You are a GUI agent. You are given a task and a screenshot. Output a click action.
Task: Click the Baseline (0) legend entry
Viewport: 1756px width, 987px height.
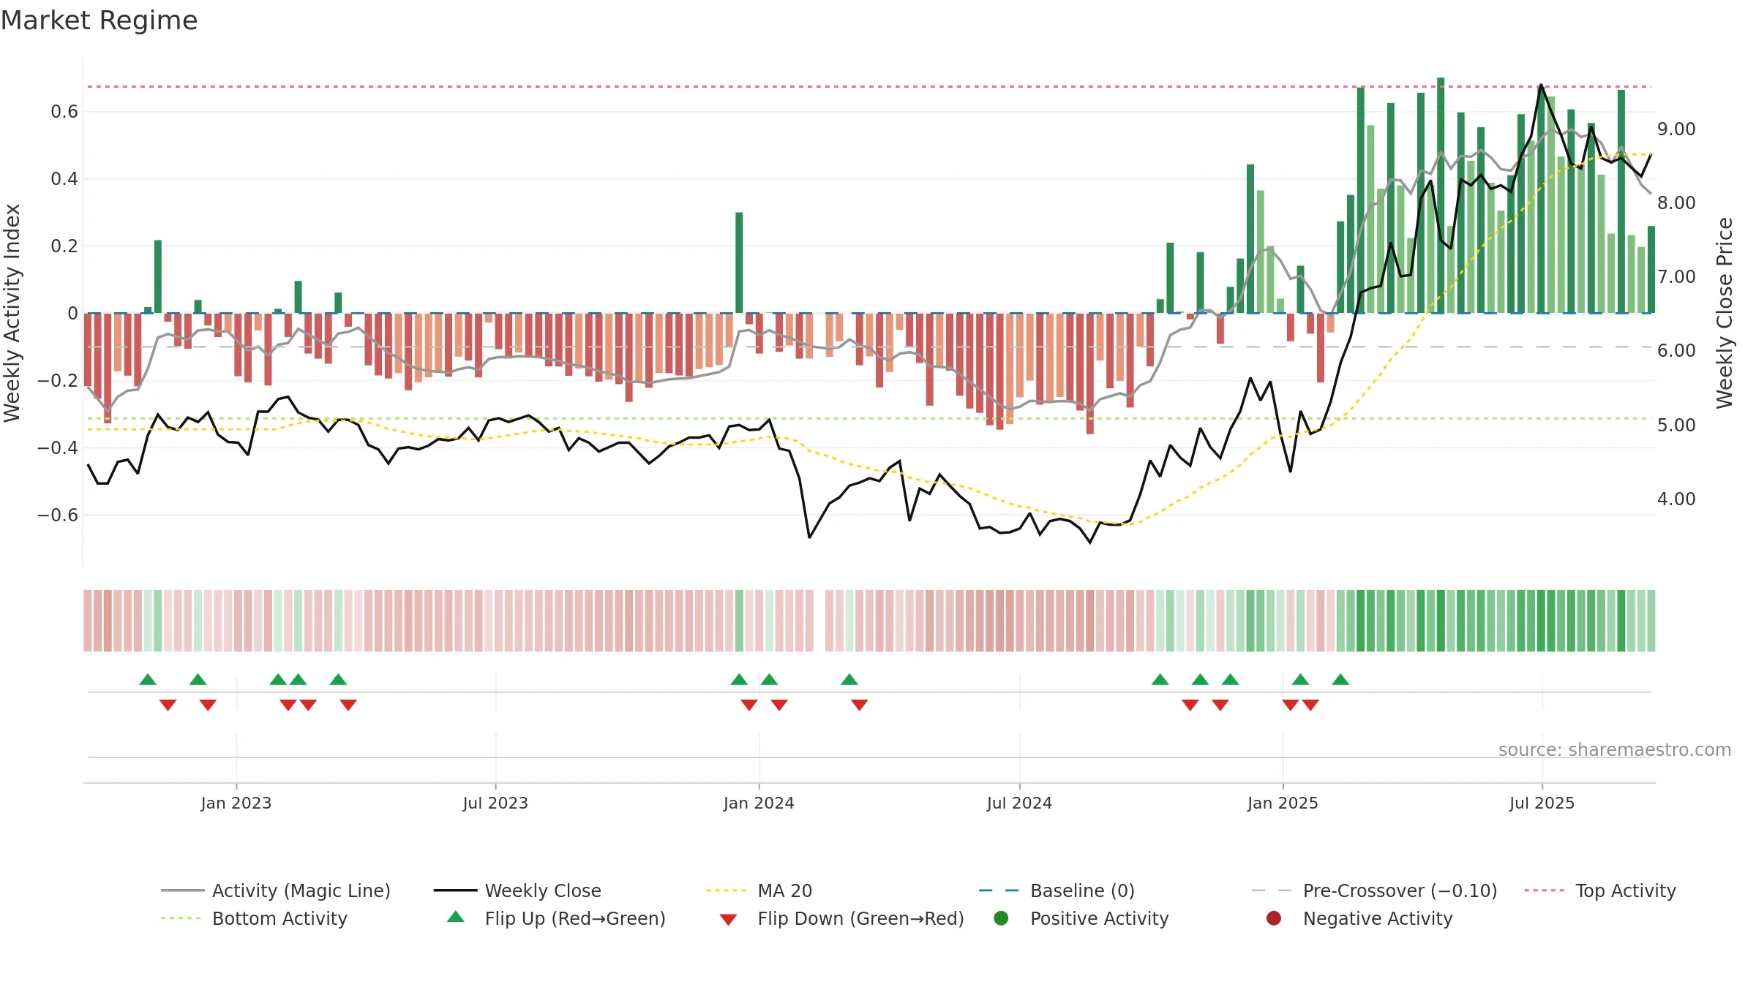click(x=1057, y=890)
